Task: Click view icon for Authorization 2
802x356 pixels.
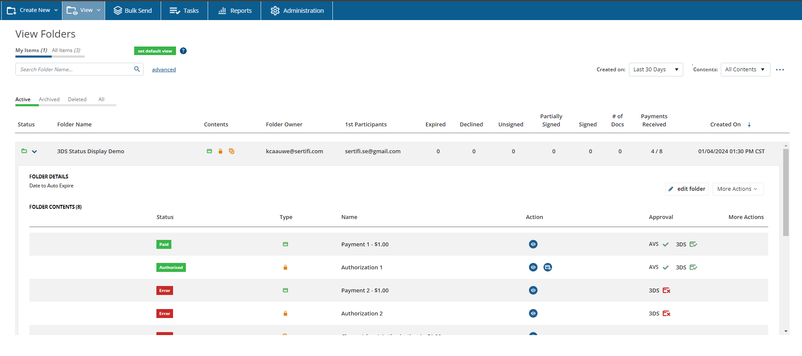Action: (533, 313)
